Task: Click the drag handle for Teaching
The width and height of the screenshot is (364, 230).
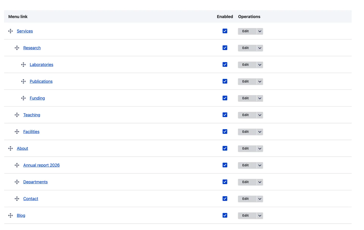Action: [x=17, y=115]
